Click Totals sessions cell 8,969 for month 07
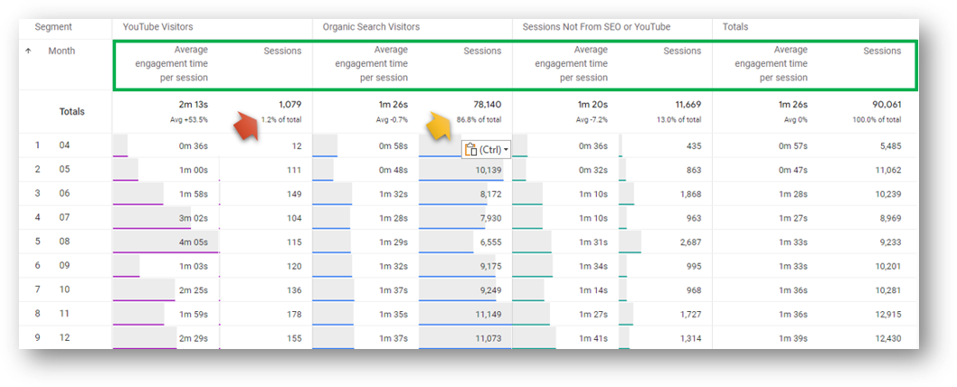957x387 pixels. (890, 219)
